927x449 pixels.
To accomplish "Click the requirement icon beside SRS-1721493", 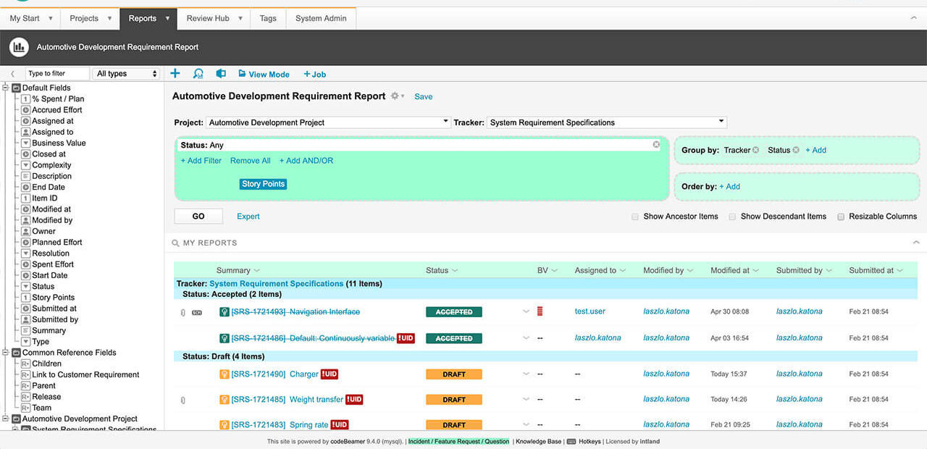I will tap(225, 312).
